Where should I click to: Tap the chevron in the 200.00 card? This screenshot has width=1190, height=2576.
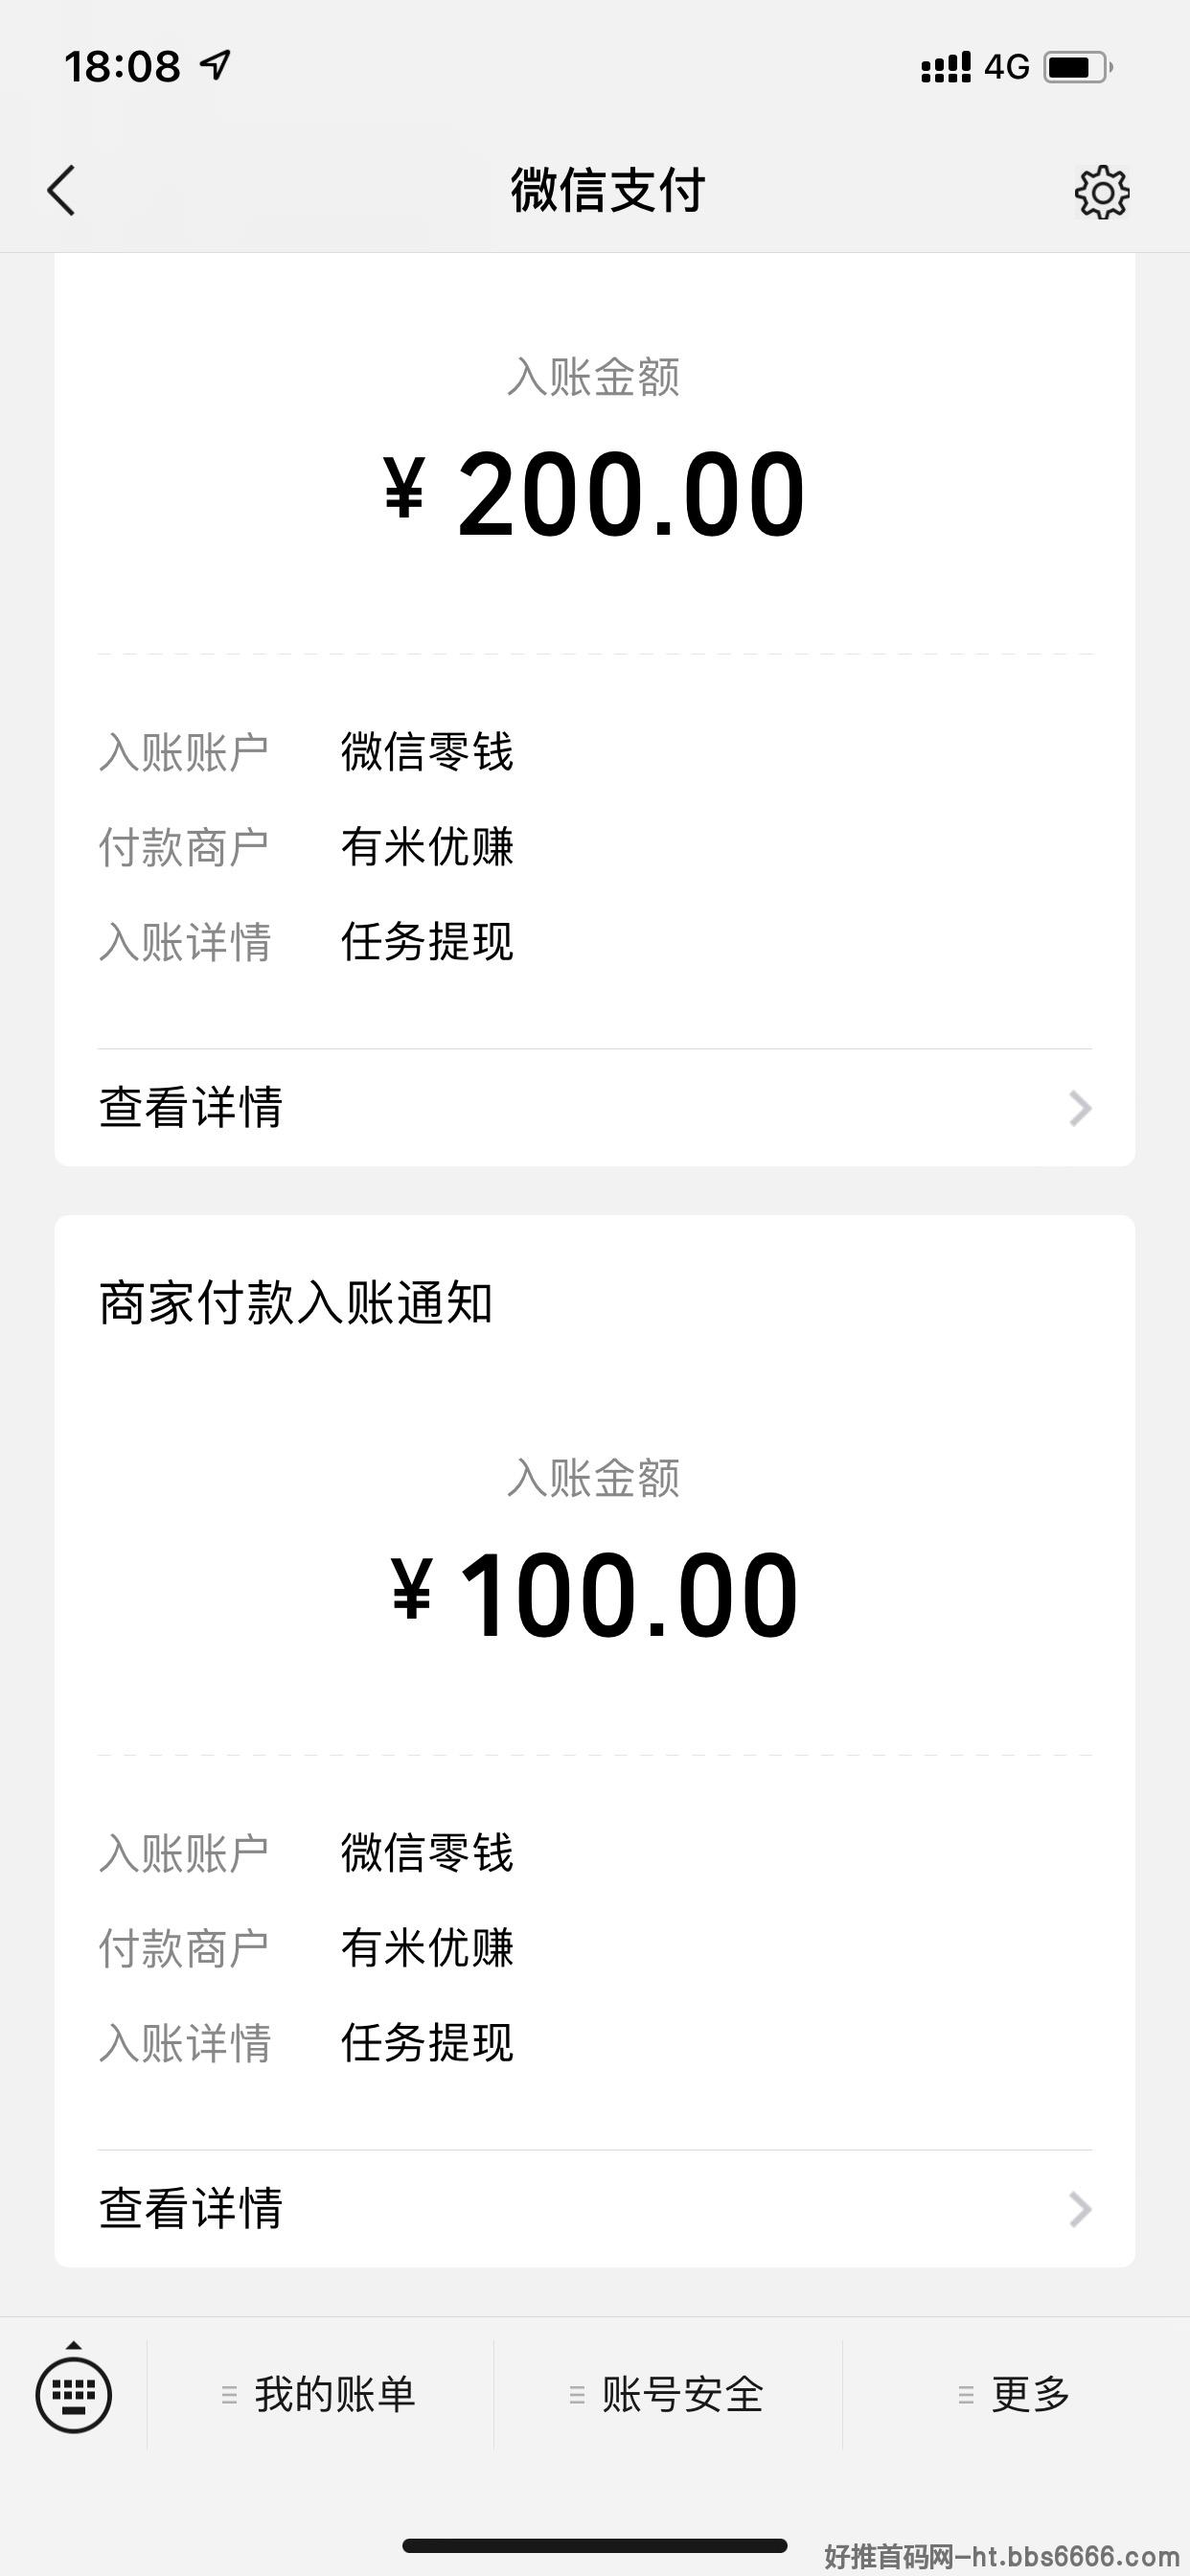tap(1080, 1108)
